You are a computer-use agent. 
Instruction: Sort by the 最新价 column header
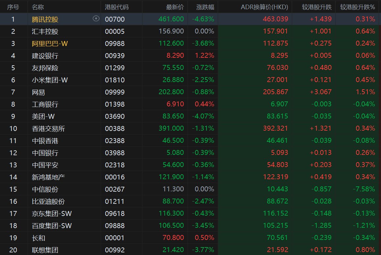pos(175,7)
